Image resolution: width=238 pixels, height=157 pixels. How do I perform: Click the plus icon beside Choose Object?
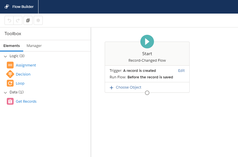click(112, 87)
